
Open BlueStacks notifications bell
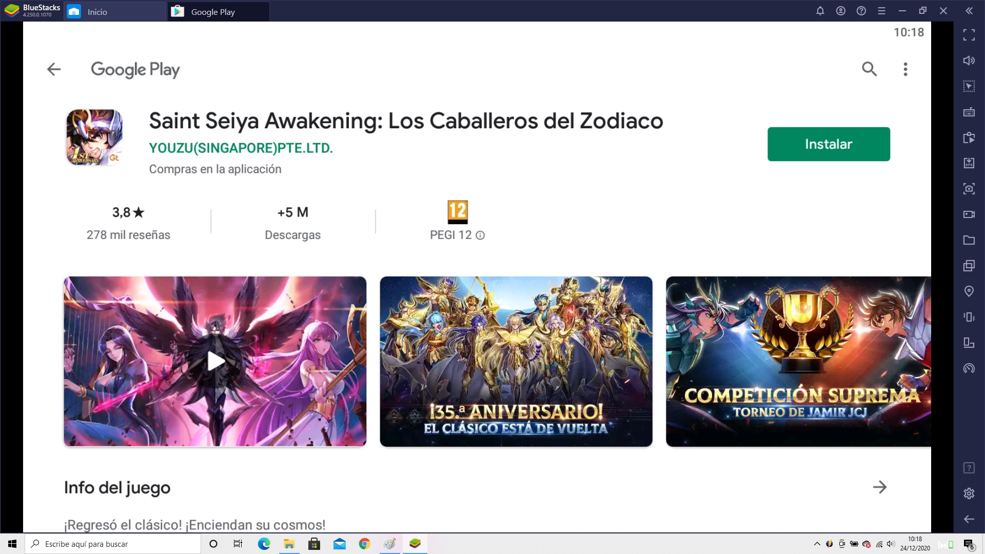point(820,11)
